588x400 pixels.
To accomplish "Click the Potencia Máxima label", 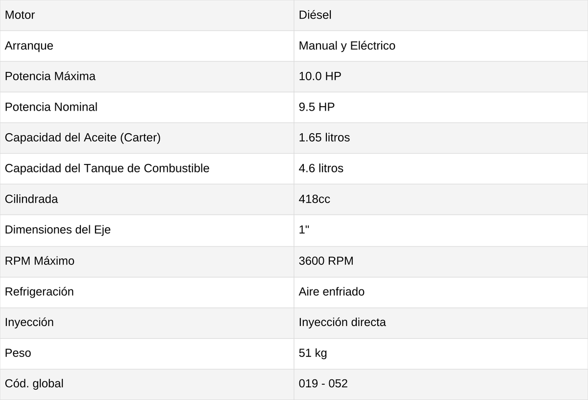I will click(x=50, y=76).
